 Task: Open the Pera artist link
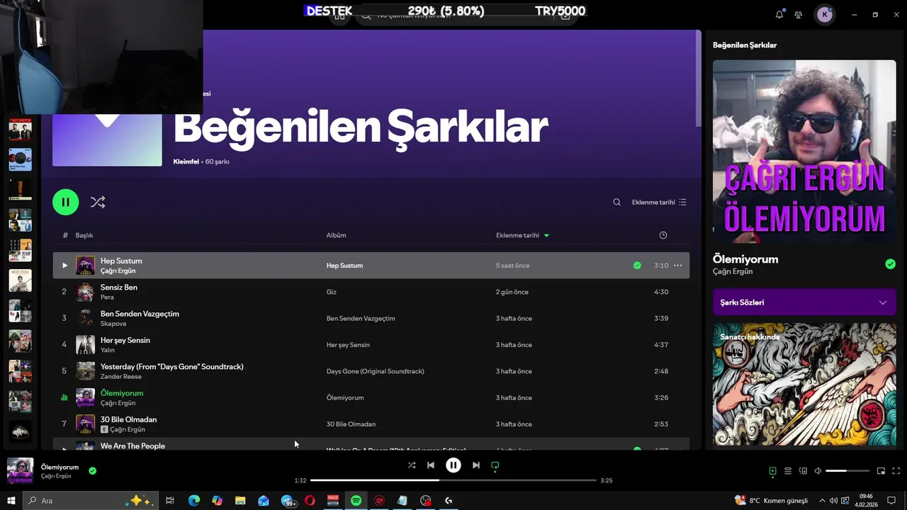107,297
